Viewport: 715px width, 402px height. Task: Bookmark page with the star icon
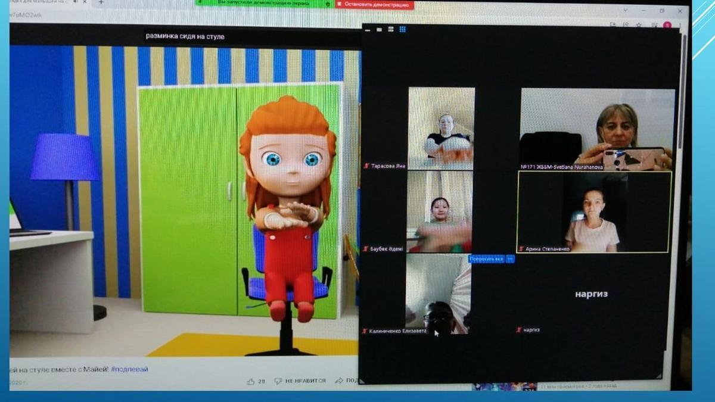[638, 25]
